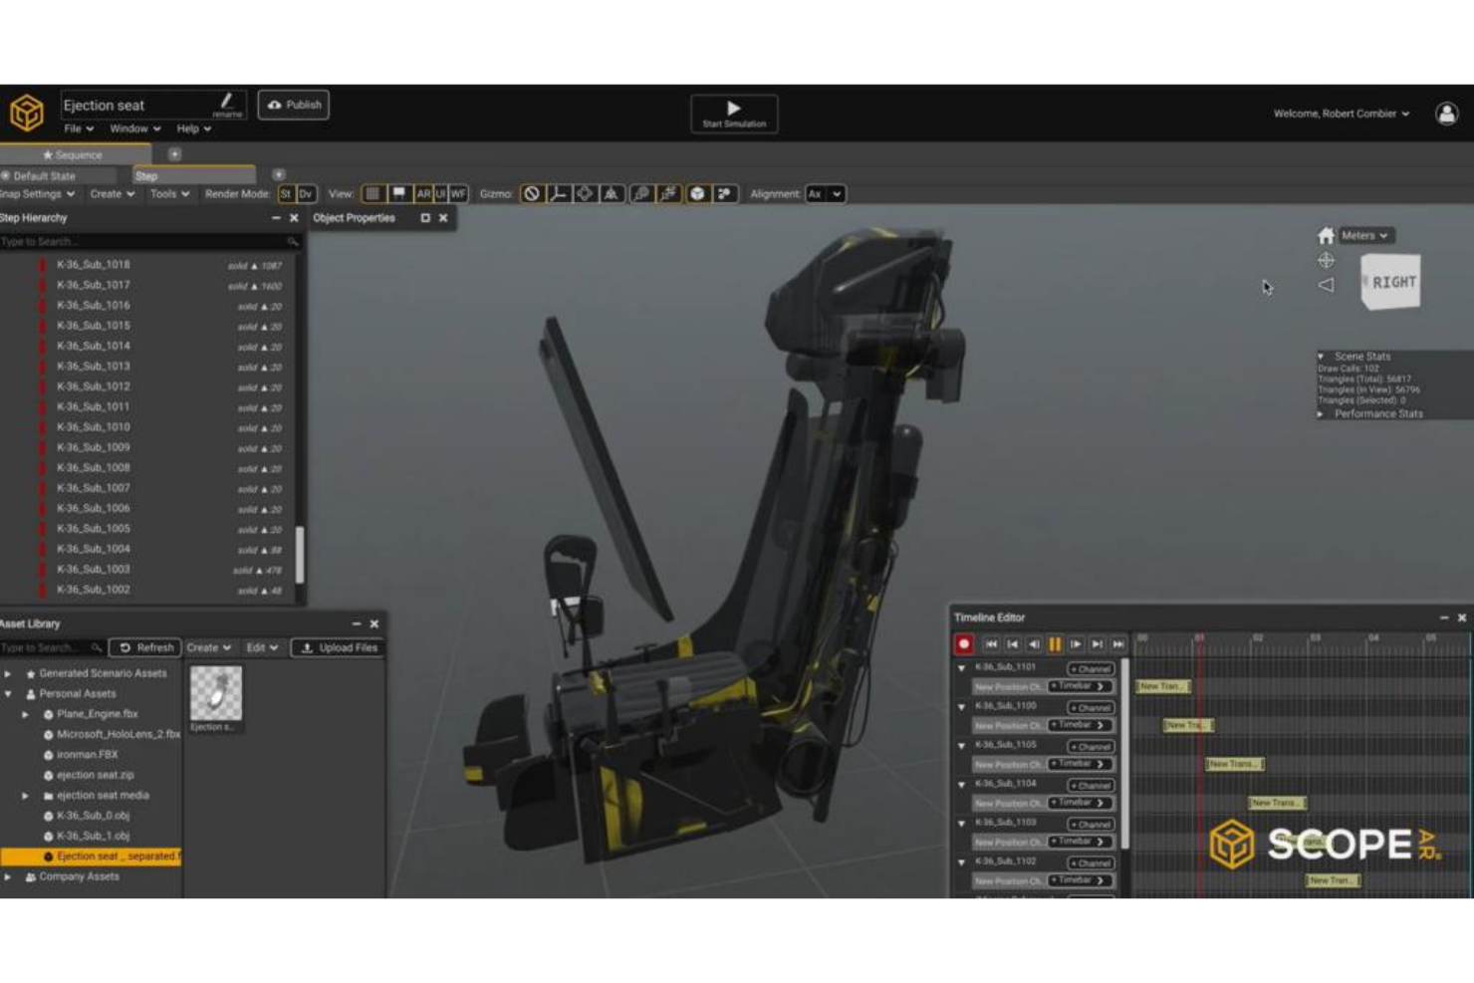The height and width of the screenshot is (983, 1474).
Task: Open the Window menu
Action: click(129, 128)
